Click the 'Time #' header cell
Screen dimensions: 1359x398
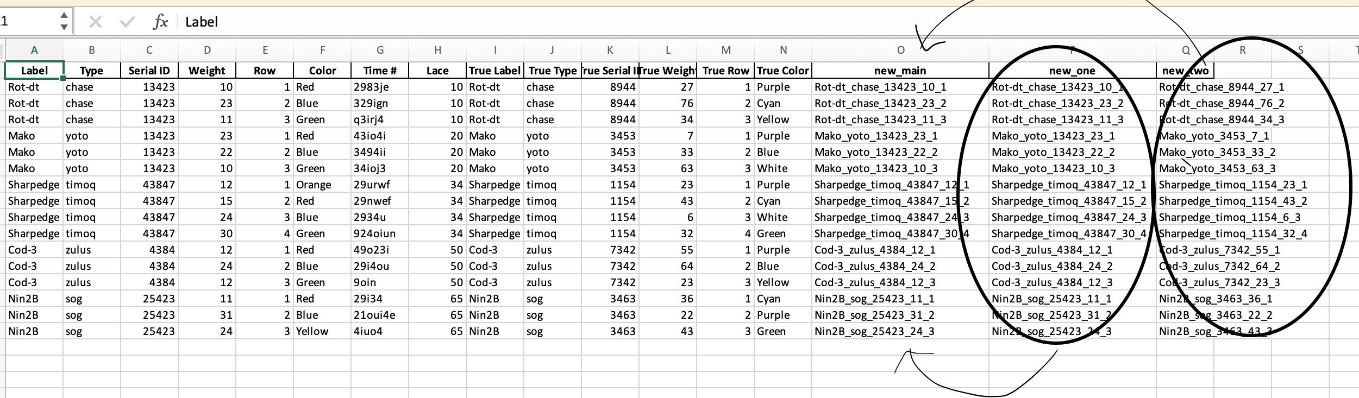[380, 71]
